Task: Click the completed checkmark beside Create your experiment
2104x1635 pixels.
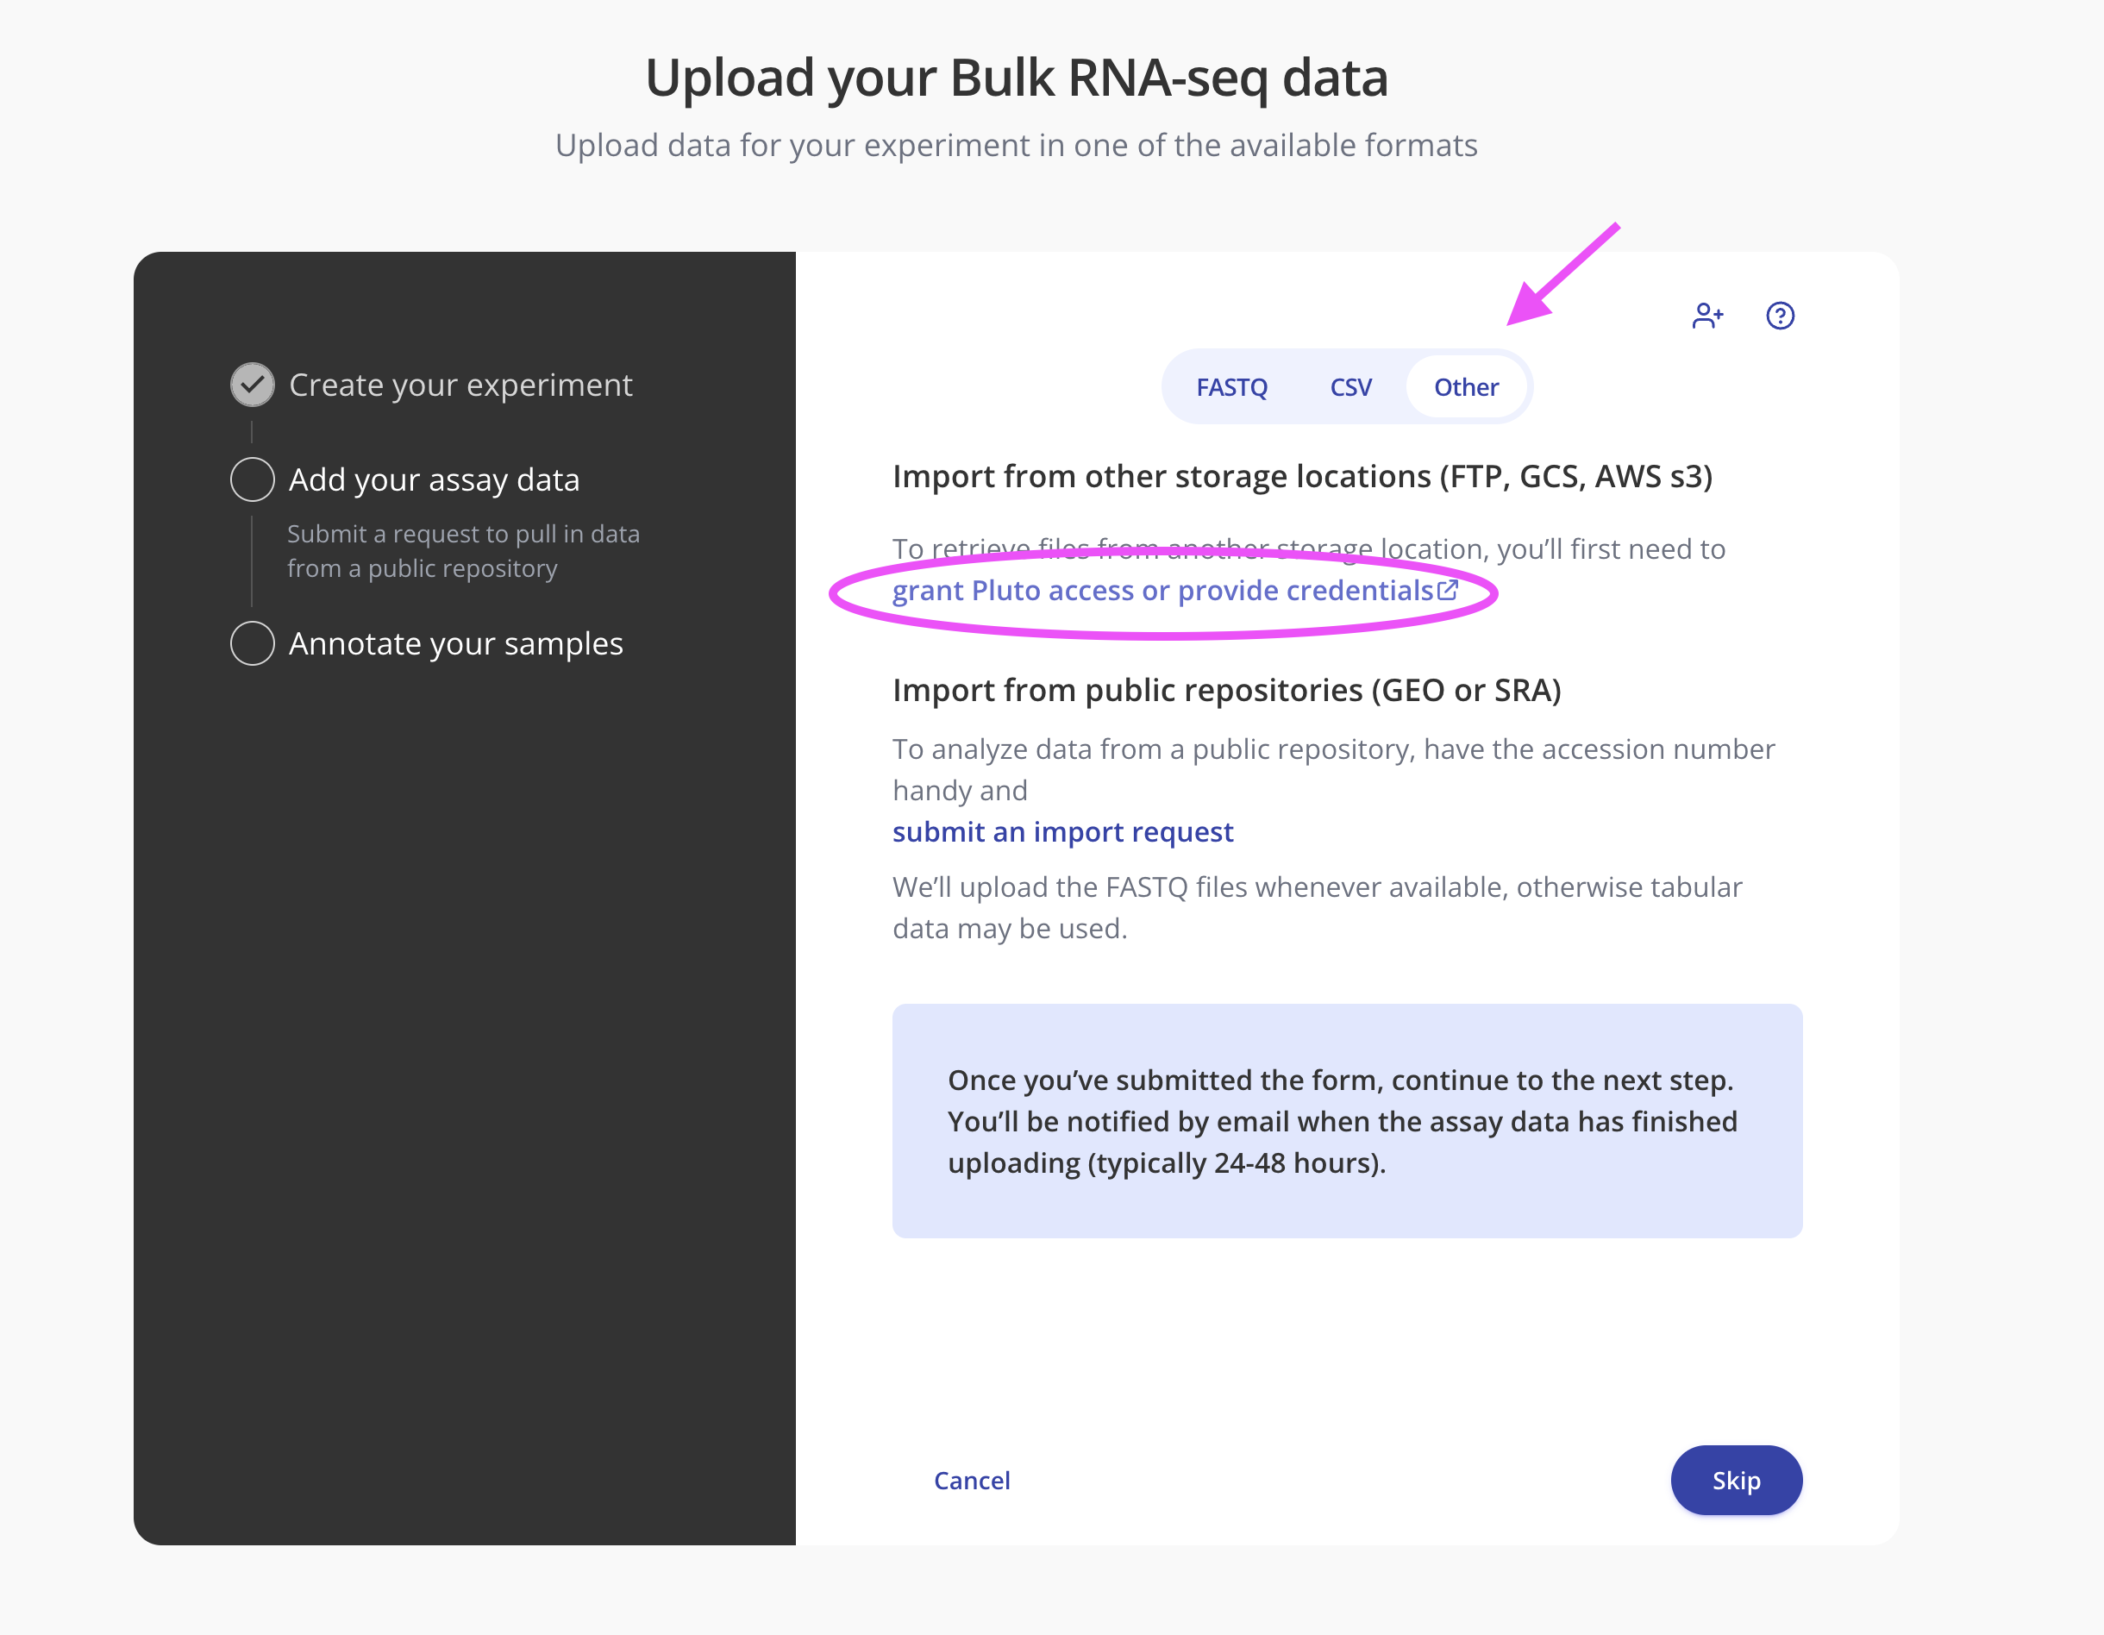Action: (x=253, y=385)
